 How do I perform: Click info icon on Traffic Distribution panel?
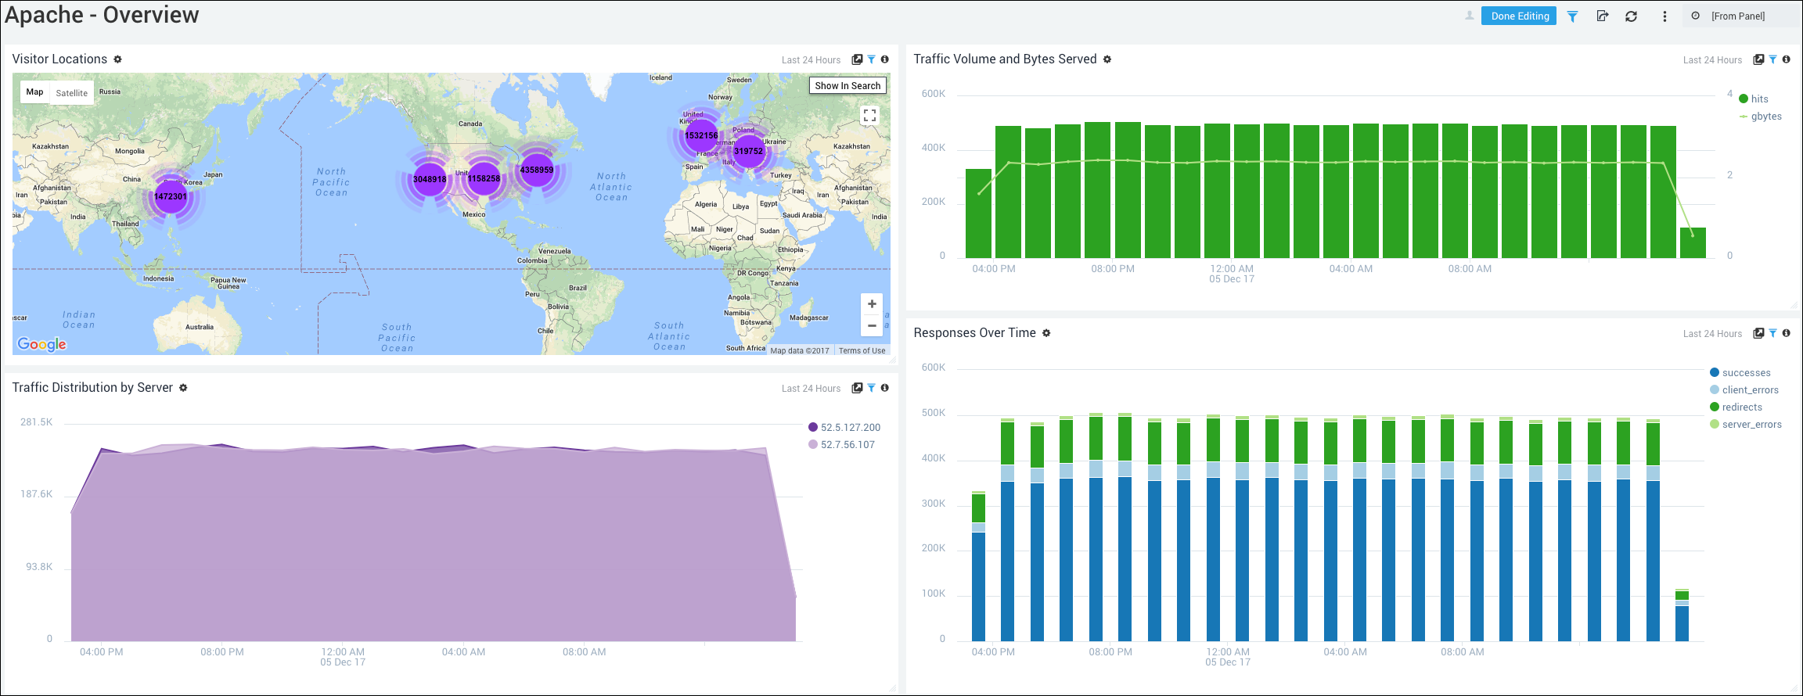pos(884,388)
